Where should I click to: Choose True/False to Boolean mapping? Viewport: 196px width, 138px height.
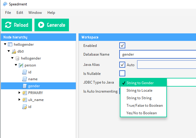point(143,106)
